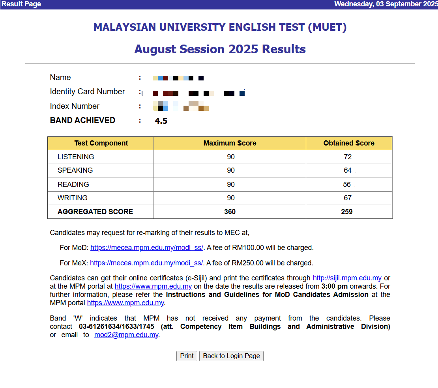
Task: Click the Print button
Action: (x=187, y=356)
